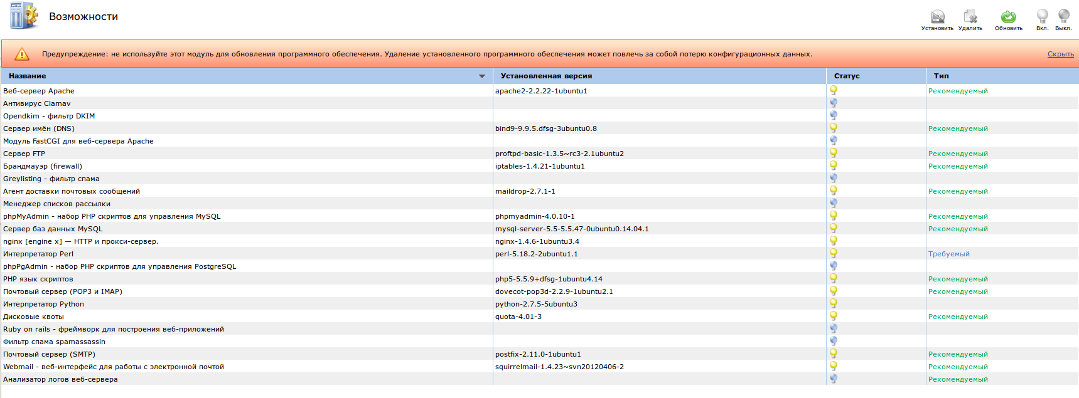The image size is (1079, 398).
Task: Click status bulb for Сервер имён (DNS)
Action: point(834,128)
